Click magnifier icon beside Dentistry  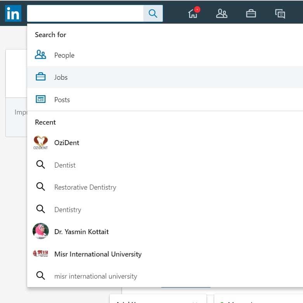(x=41, y=209)
